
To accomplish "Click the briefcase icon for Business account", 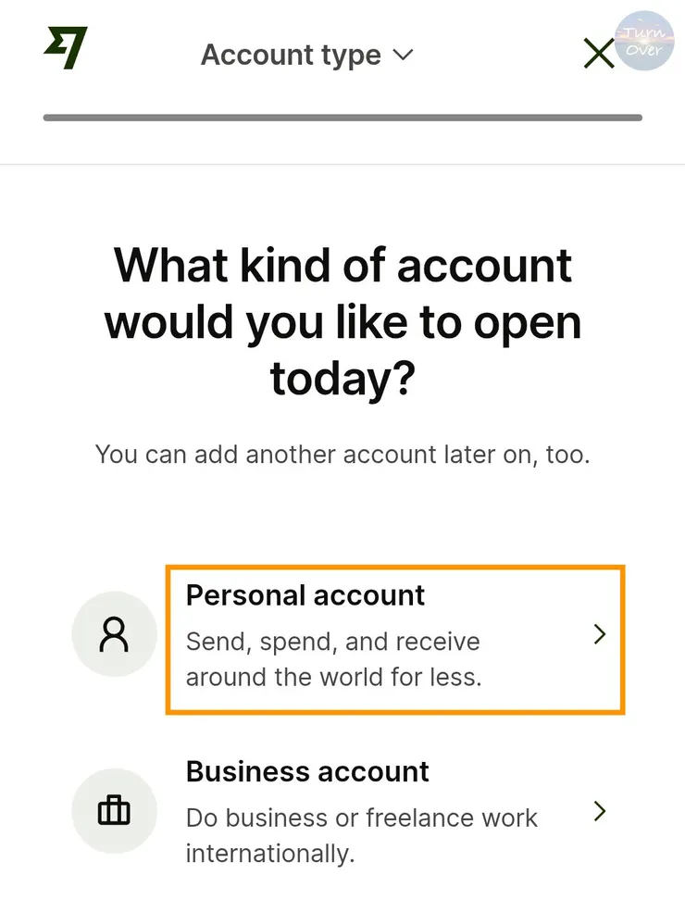I will pyautogui.click(x=114, y=812).
